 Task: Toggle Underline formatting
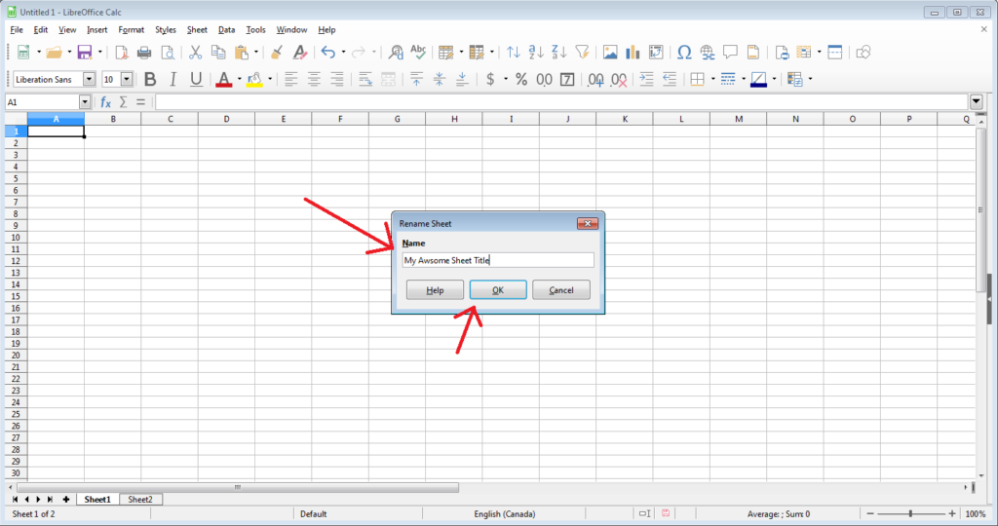coord(196,79)
